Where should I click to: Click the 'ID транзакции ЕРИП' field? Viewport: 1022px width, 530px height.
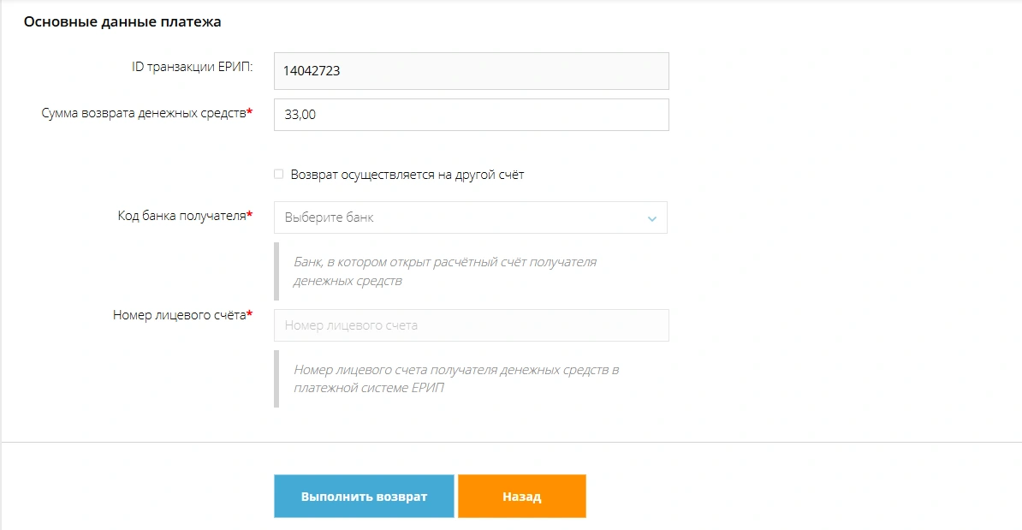pyautogui.click(x=471, y=71)
